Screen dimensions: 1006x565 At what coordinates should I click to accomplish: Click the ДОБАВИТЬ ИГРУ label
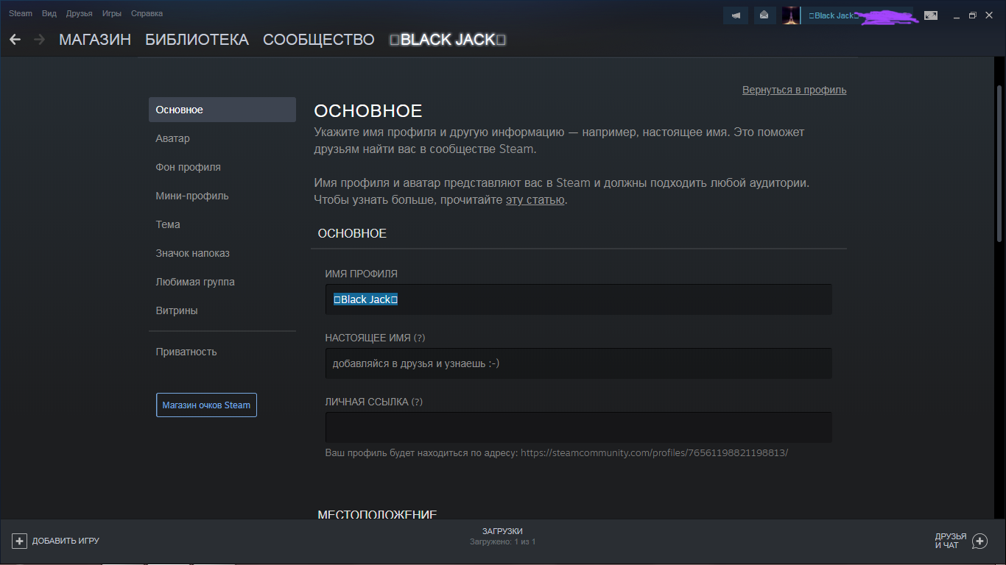click(x=66, y=541)
